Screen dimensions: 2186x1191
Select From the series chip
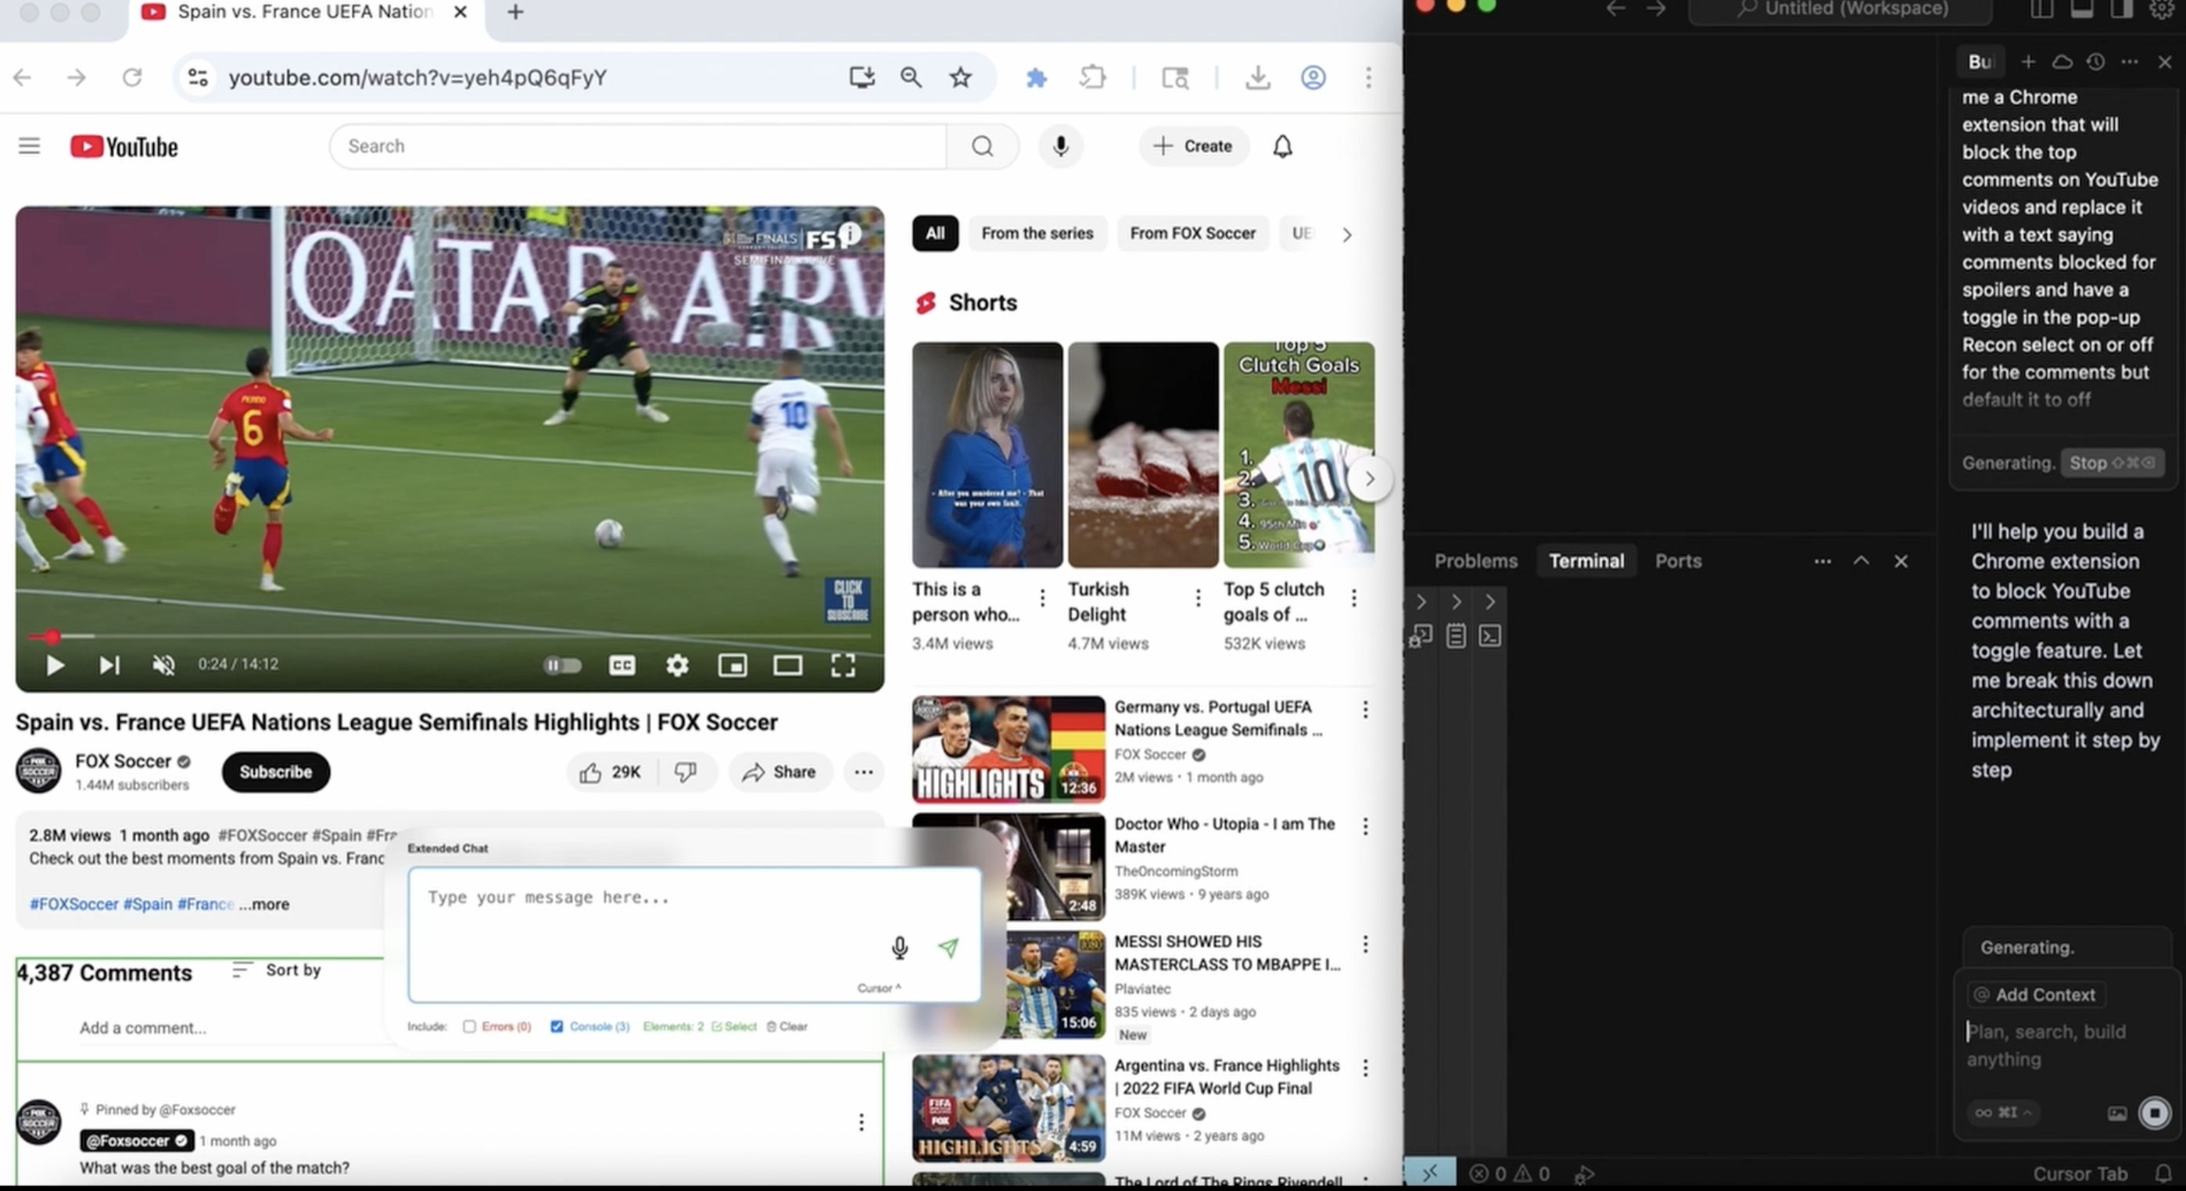coord(1037,234)
